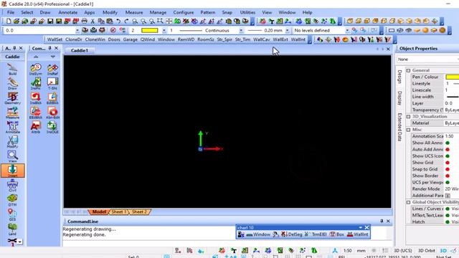Image resolution: width=459 pixels, height=258 pixels.
Task: Toggle Lines / Curves visibility indicator
Action: [448, 209]
